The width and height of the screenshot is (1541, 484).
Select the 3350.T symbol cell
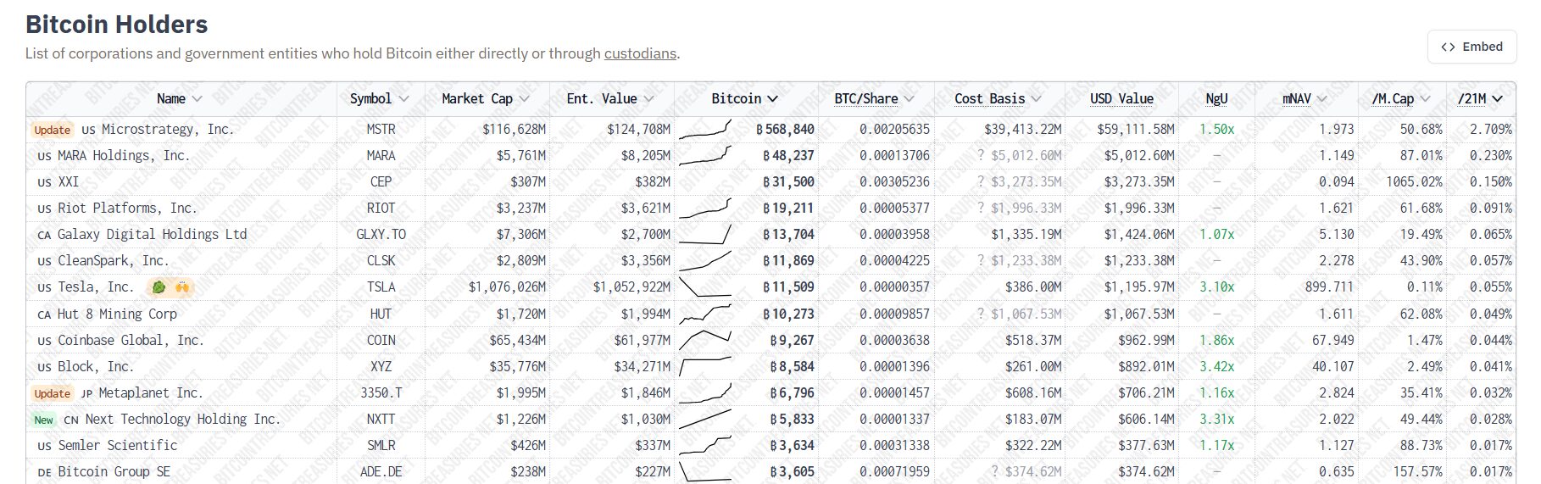coord(381,392)
